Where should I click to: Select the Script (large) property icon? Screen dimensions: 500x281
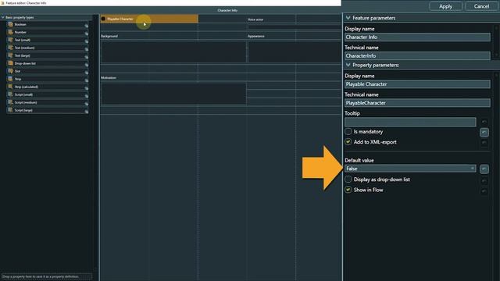coord(10,110)
